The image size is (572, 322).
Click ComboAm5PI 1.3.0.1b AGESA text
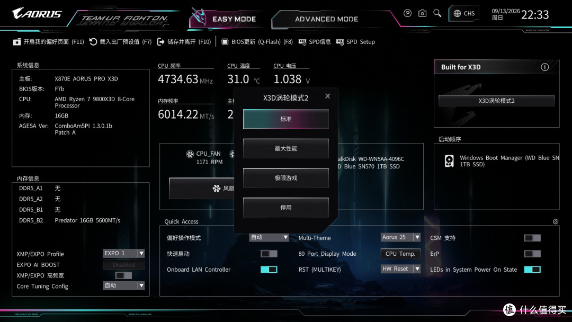coord(83,129)
